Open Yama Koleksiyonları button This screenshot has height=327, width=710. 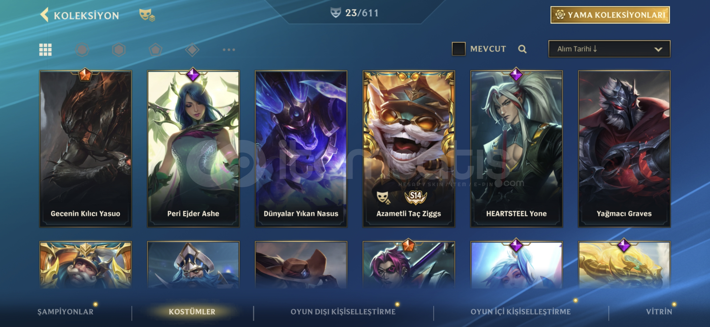click(x=610, y=15)
